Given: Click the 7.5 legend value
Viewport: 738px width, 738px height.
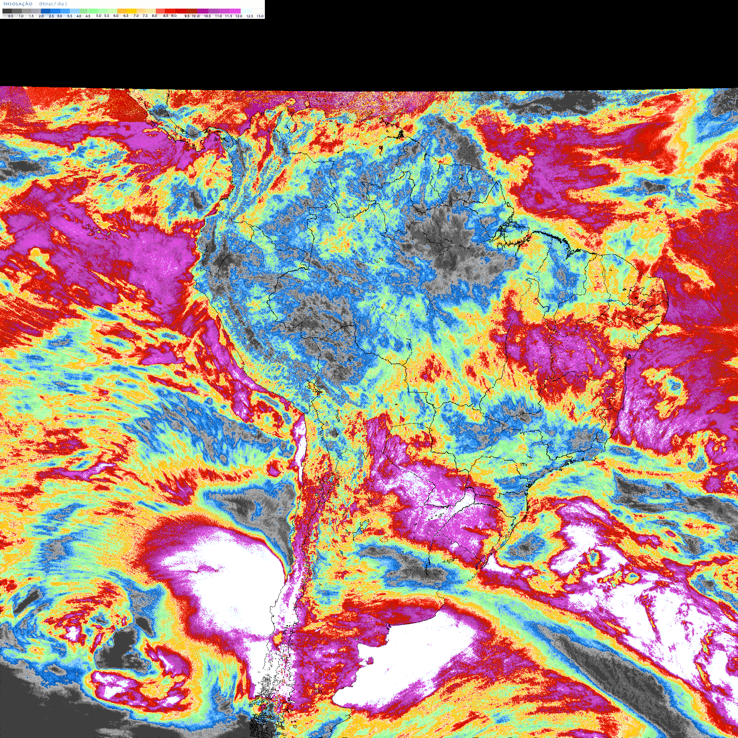Looking at the screenshot, I should (145, 16).
